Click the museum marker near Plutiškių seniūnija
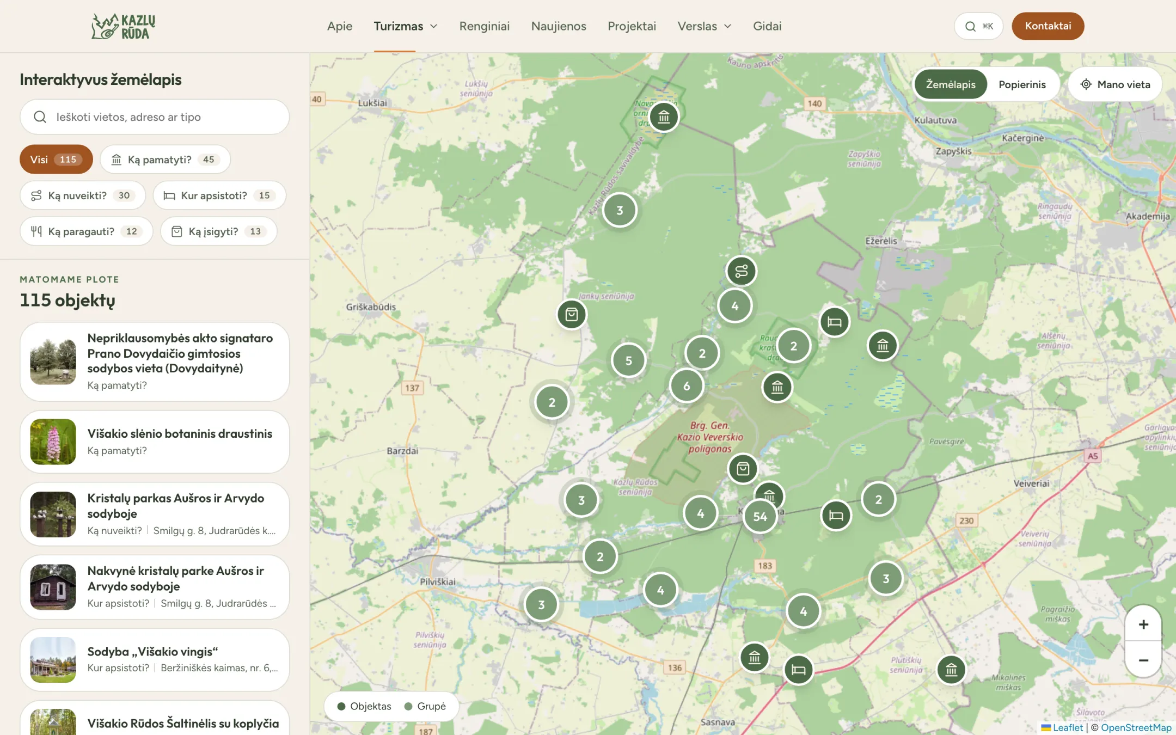Viewport: 1176px width, 735px height. [951, 670]
